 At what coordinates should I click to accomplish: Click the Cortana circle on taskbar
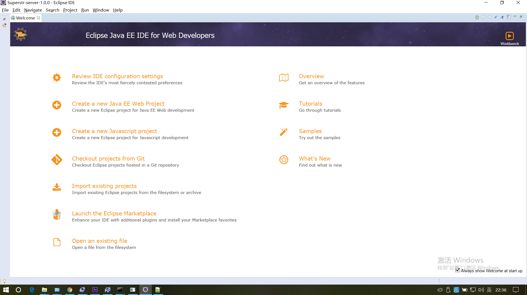[x=18, y=290]
